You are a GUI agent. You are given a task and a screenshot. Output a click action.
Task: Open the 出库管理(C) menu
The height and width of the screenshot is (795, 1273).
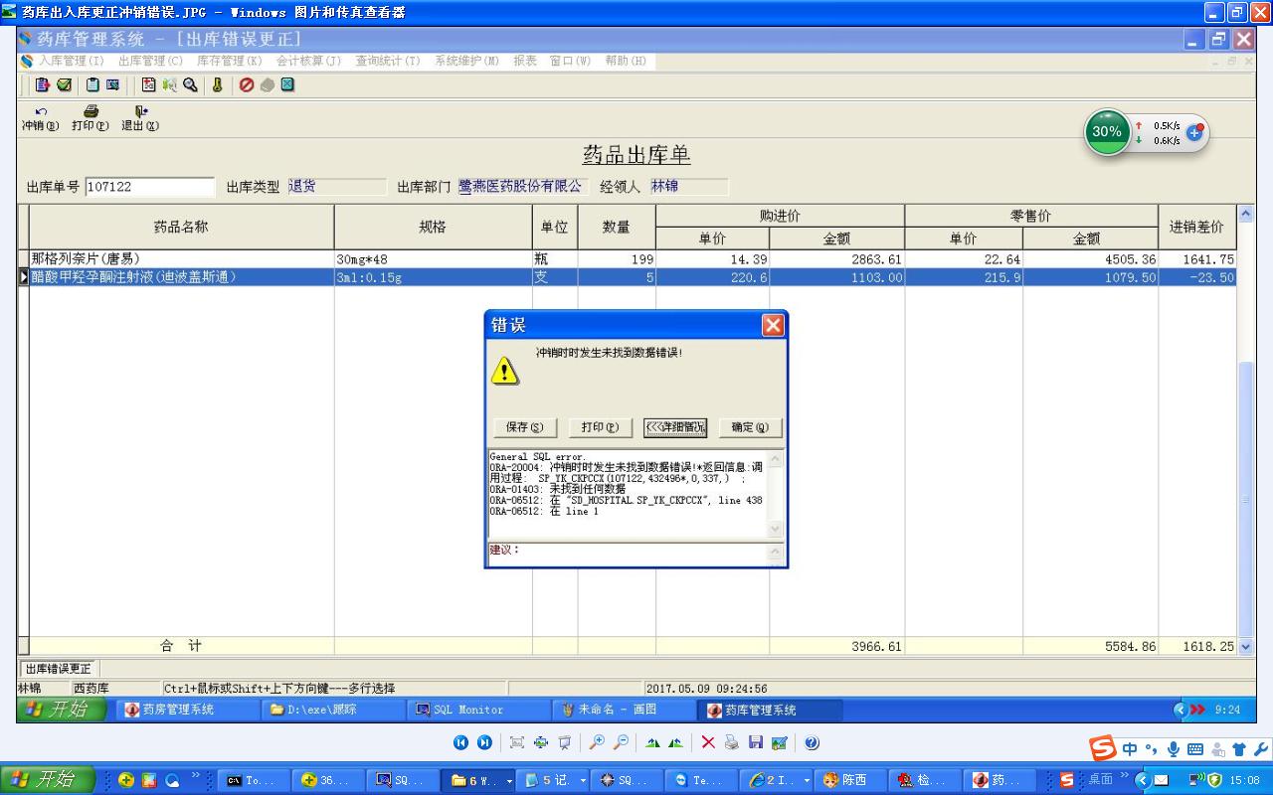tap(150, 61)
